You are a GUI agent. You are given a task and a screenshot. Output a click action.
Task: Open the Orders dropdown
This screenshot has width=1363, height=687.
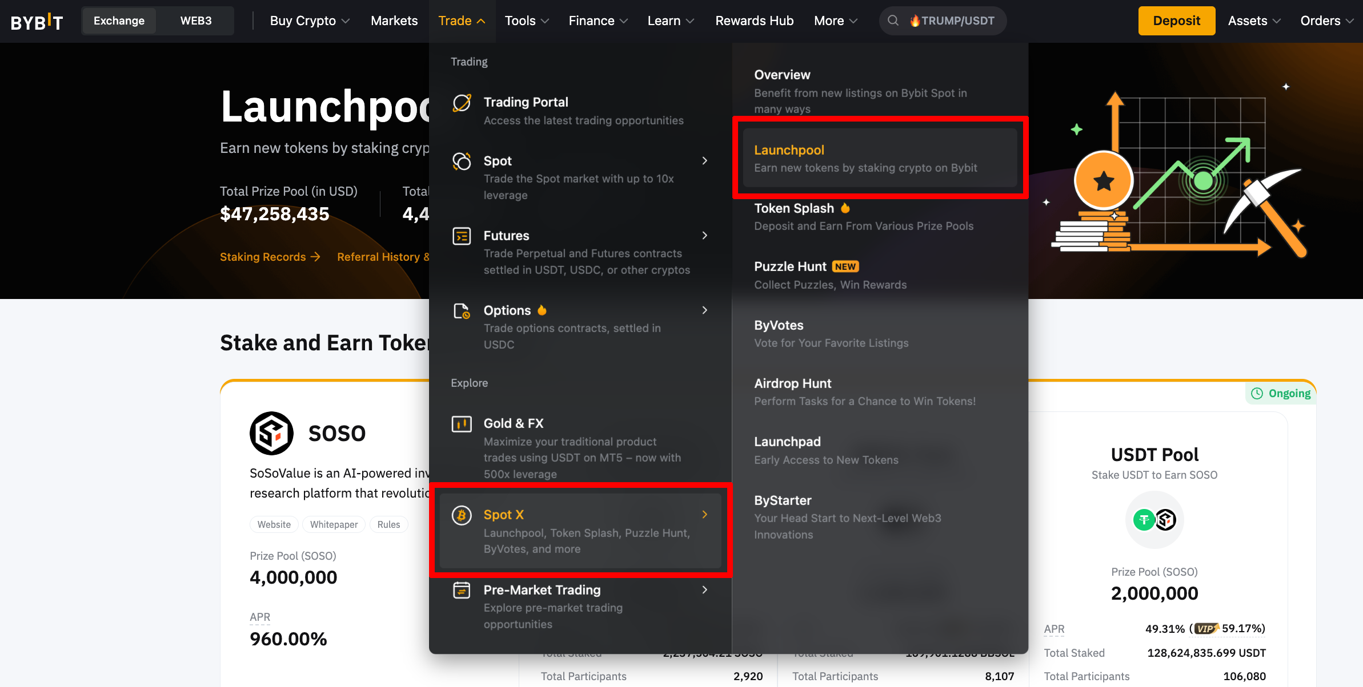pyautogui.click(x=1326, y=21)
